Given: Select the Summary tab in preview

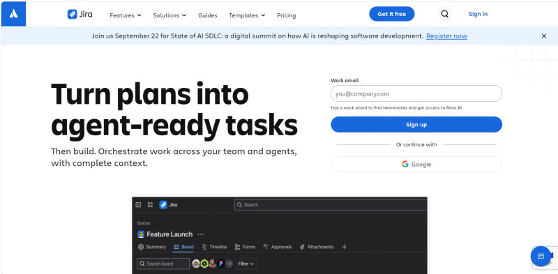Looking at the screenshot, I should click(152, 247).
